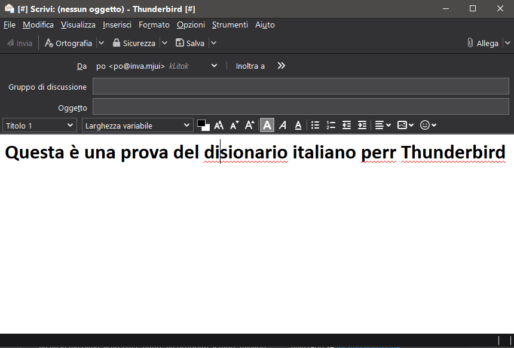Click the Salva button
The width and height of the screenshot is (514, 348).
pyautogui.click(x=190, y=43)
